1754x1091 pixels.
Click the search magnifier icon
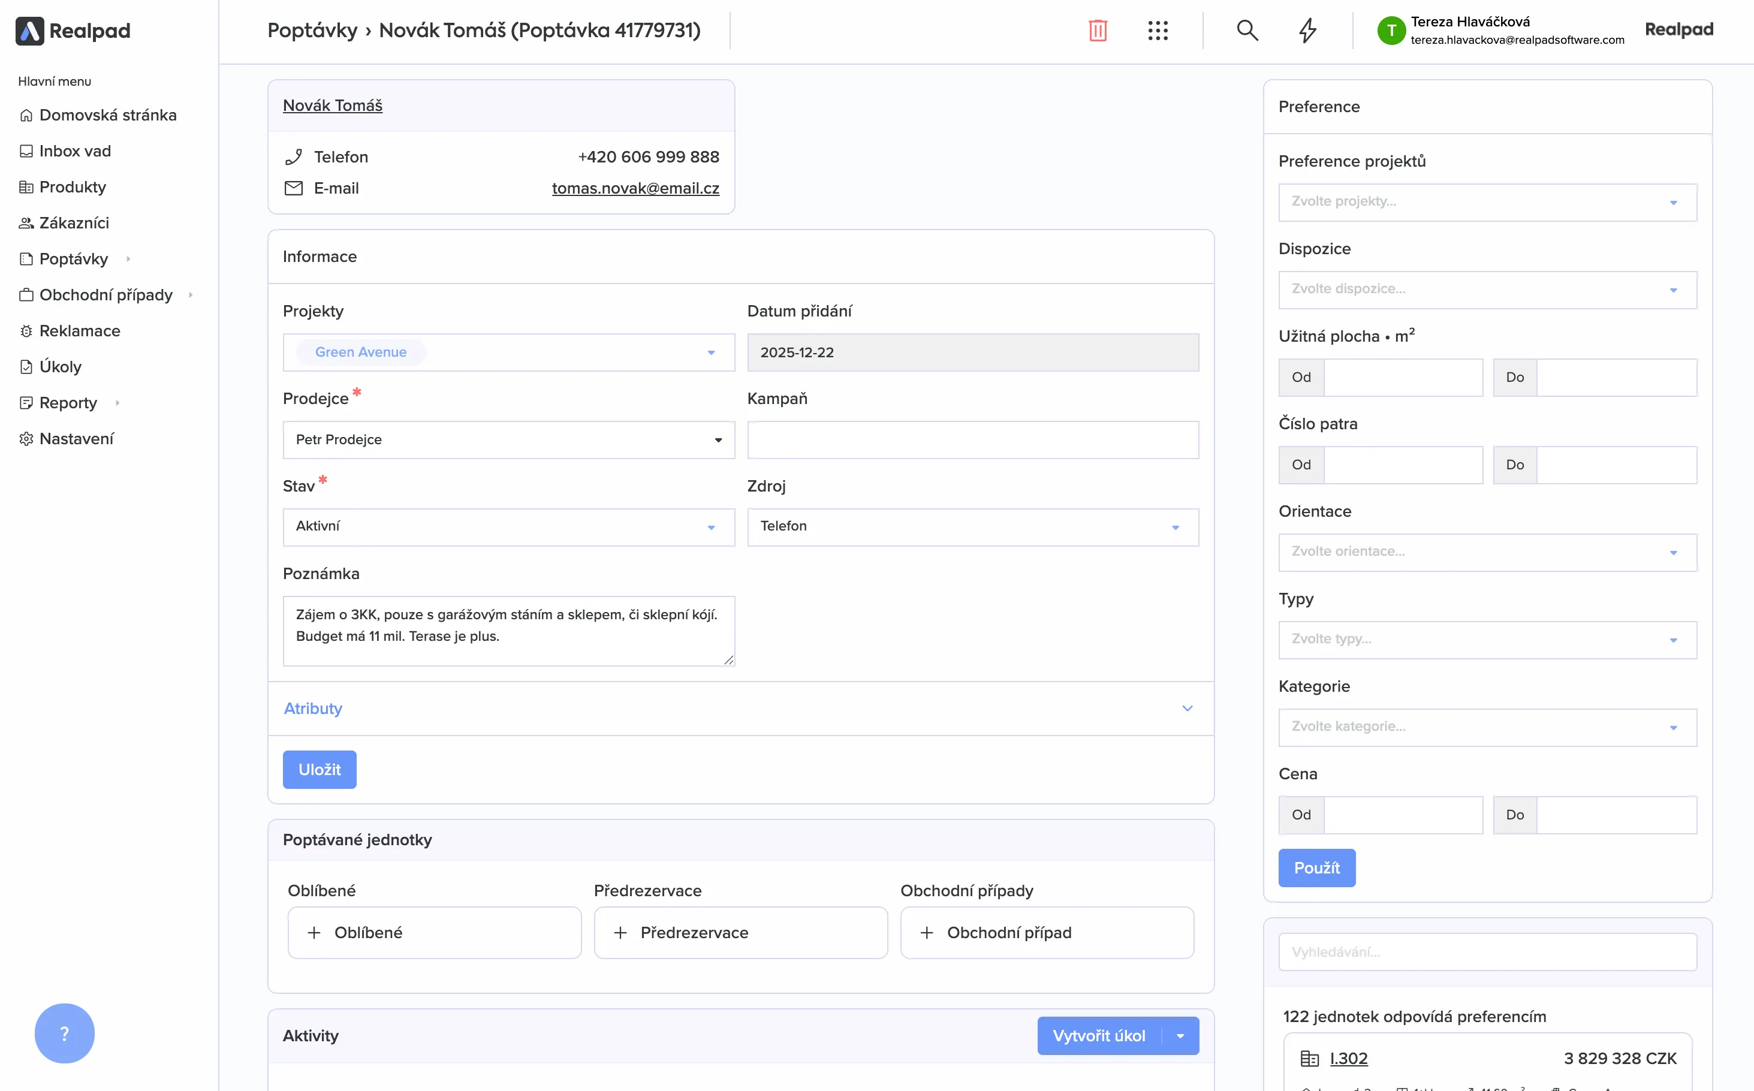pyautogui.click(x=1247, y=31)
